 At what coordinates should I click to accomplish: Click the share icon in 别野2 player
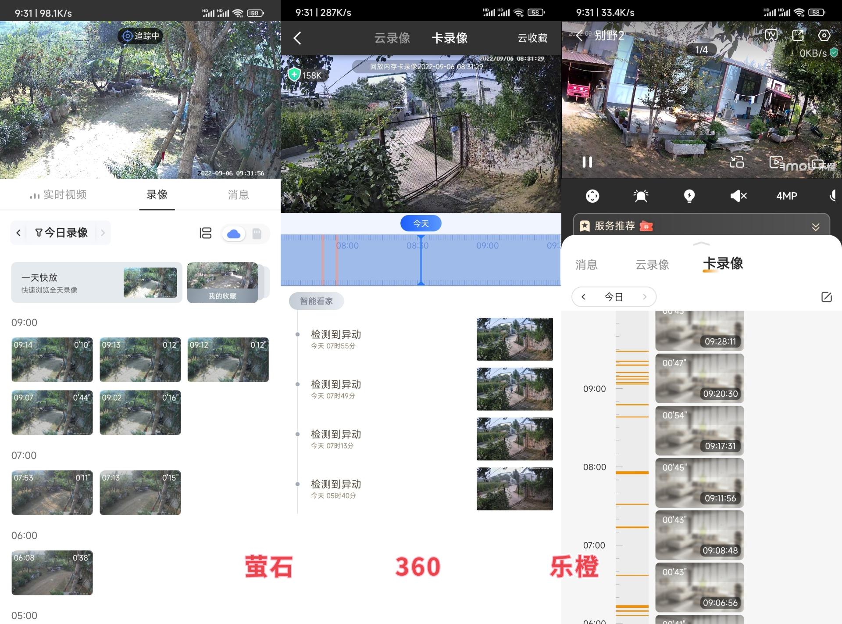[798, 35]
